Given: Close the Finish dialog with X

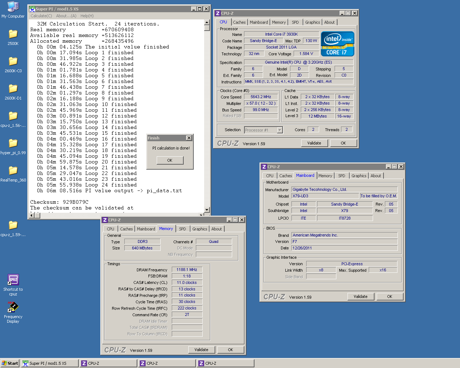Looking at the screenshot, I should (x=189, y=138).
